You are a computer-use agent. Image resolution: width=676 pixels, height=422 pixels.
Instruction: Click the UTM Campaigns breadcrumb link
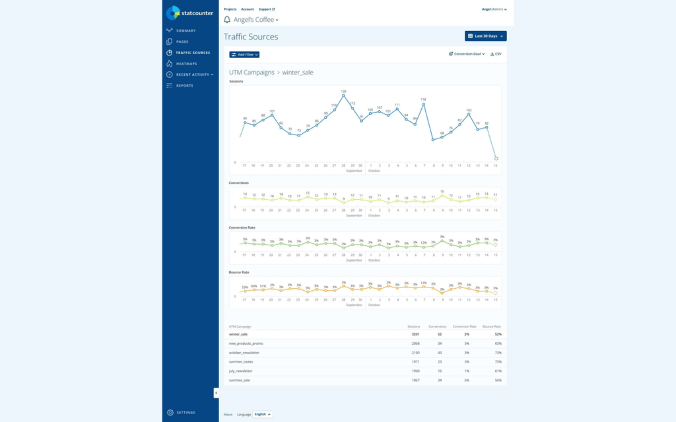pos(252,73)
